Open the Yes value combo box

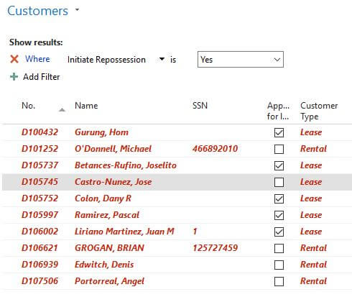click(x=241, y=60)
